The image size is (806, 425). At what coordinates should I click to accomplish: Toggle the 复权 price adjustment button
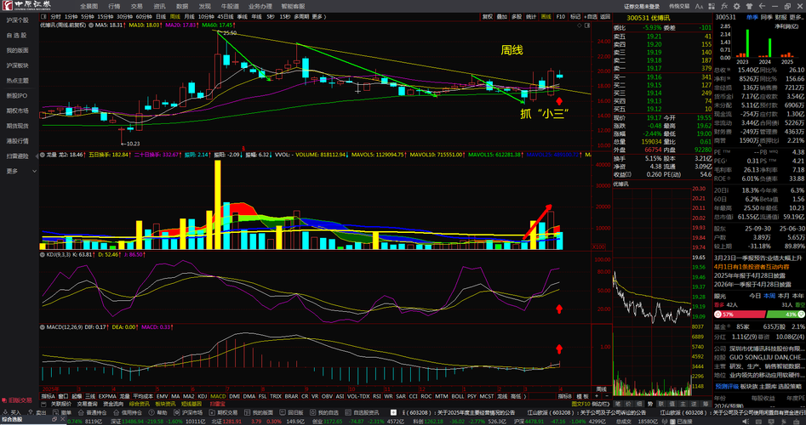488,16
